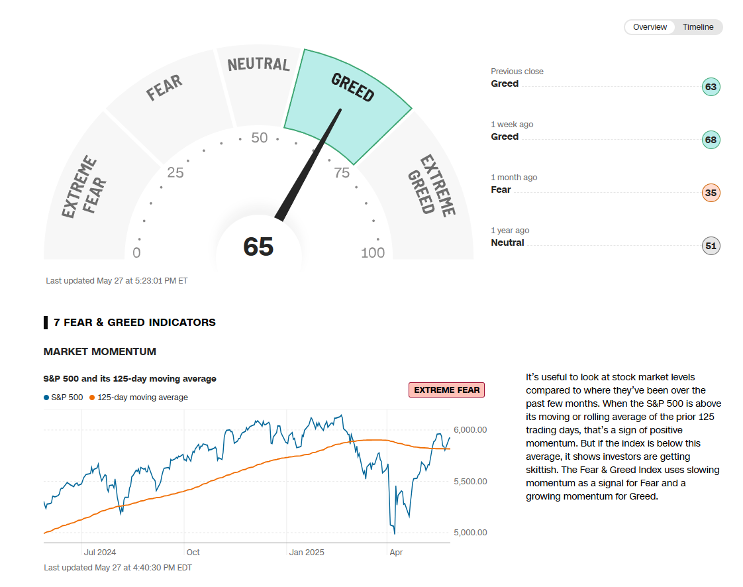743x587 pixels.
Task: Click the 1 week ago badge 68
Action: coord(711,140)
